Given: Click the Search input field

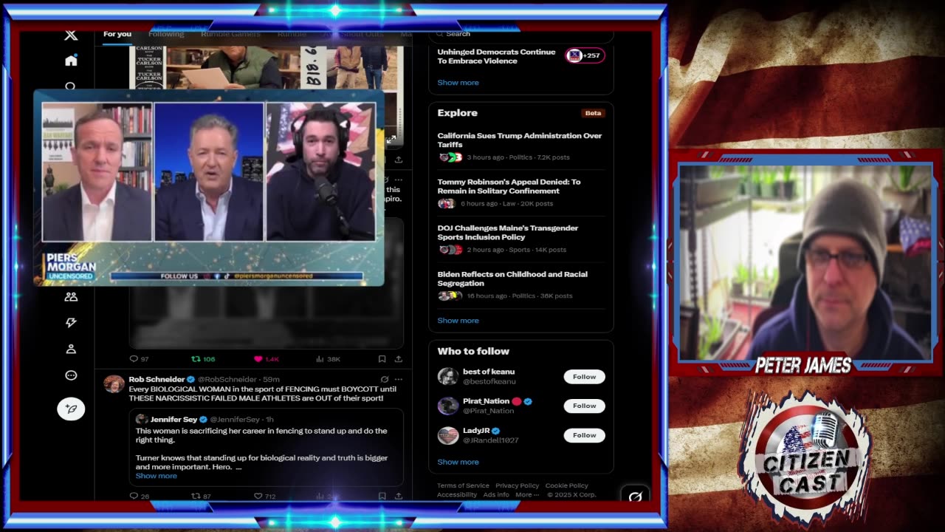Looking at the screenshot, I should (x=520, y=34).
